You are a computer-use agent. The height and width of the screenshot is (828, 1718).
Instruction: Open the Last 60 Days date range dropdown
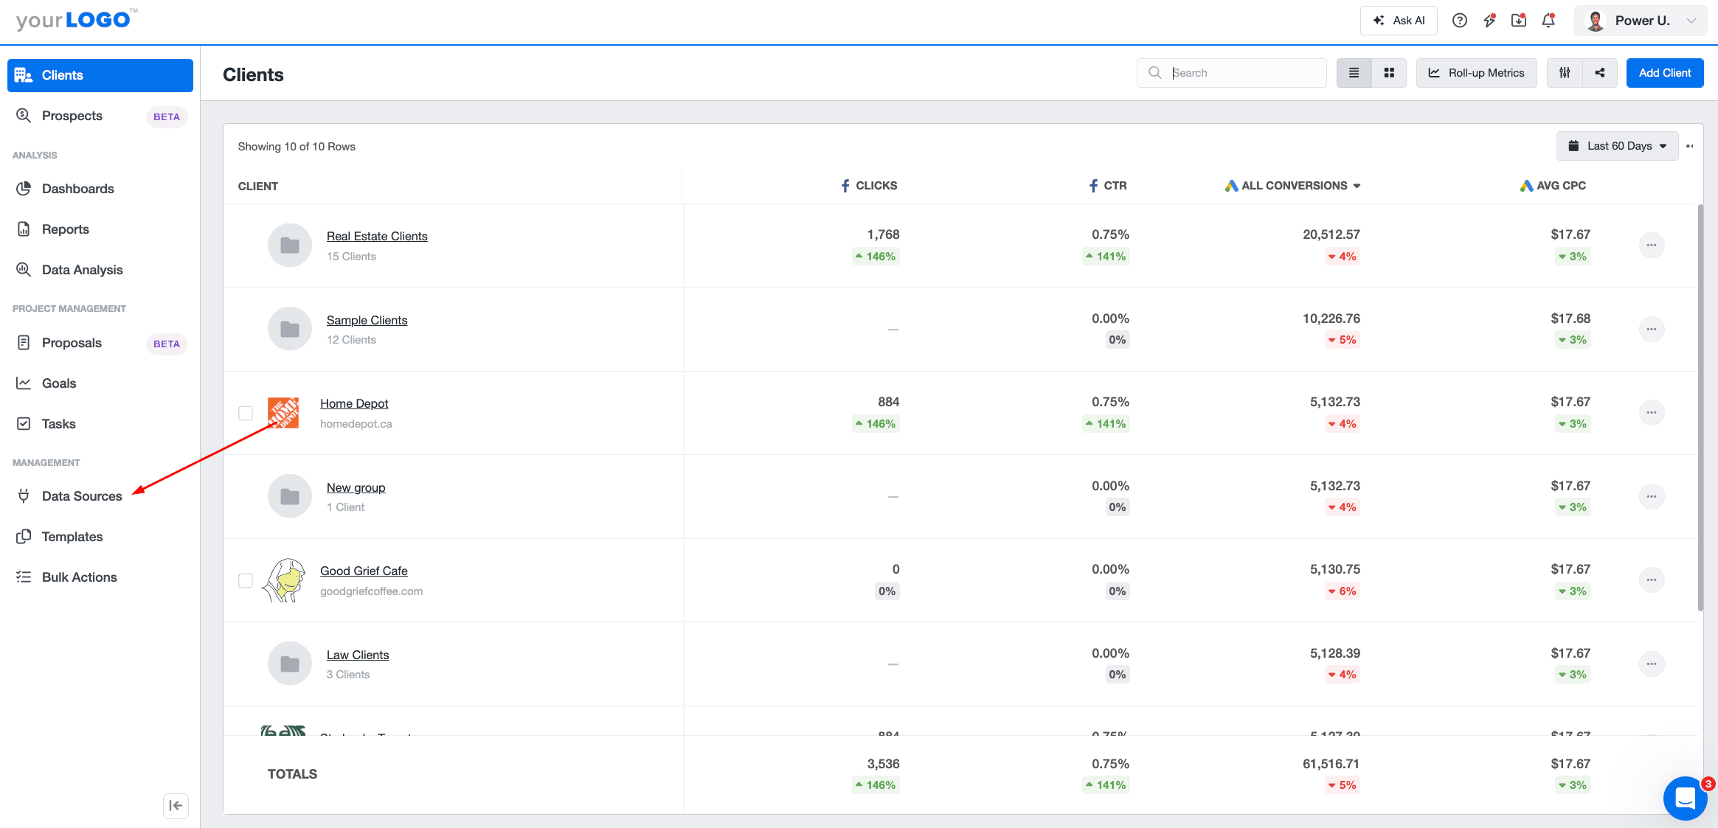1616,145
